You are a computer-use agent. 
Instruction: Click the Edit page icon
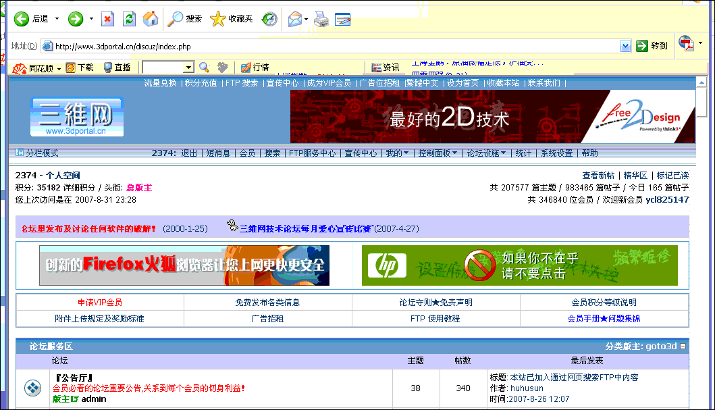tap(342, 19)
